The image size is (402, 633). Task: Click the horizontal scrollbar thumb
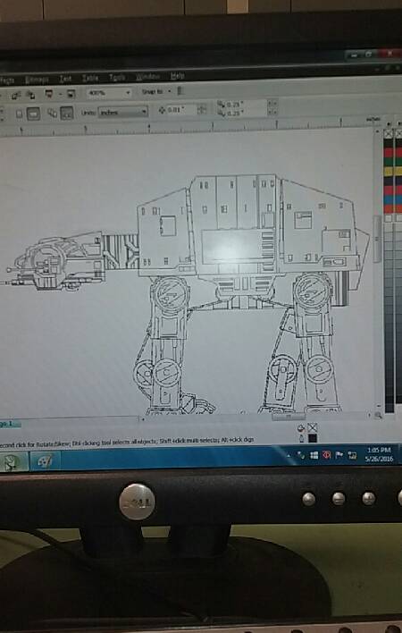pos(289,417)
